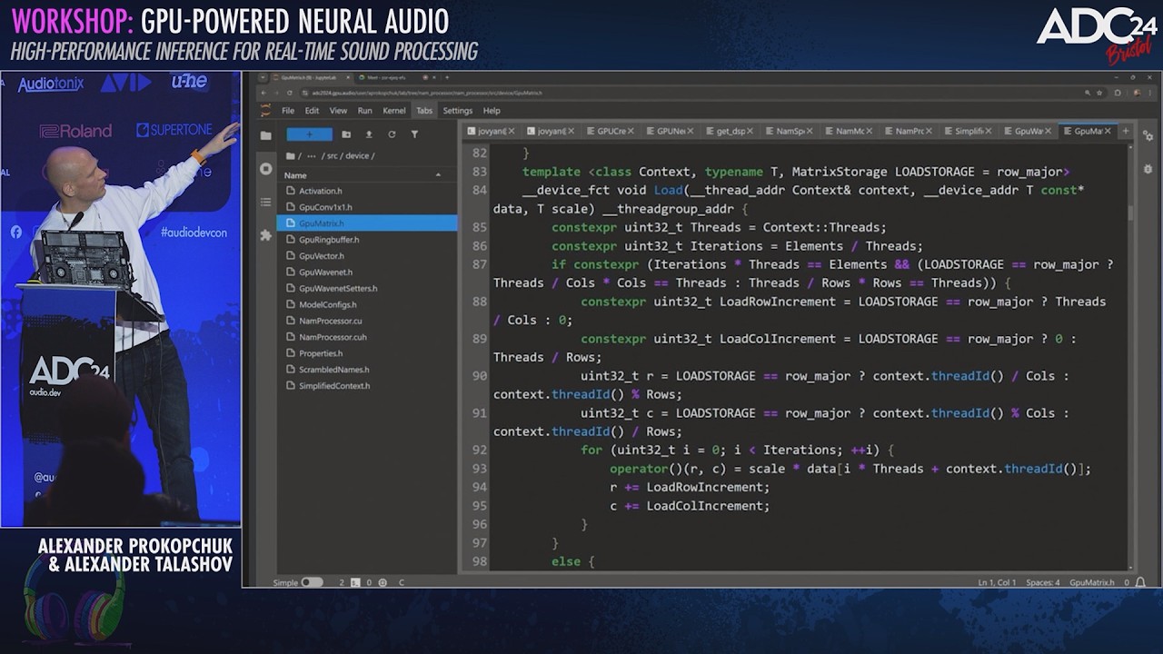
Task: Open the File Browser sidebar icon
Action: [x=265, y=135]
